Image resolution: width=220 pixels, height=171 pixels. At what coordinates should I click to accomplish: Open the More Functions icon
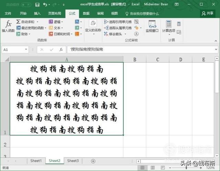(x=77, y=34)
